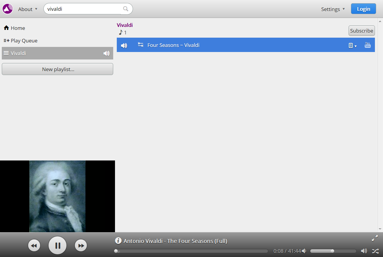The width and height of the screenshot is (383, 257).
Task: Go to Home in sidebar
Action: 14,28
